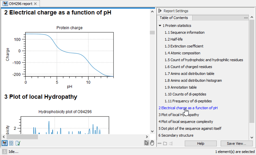Go to 6 Secondary structure entry
This screenshot has height=155, width=256.
click(176, 135)
